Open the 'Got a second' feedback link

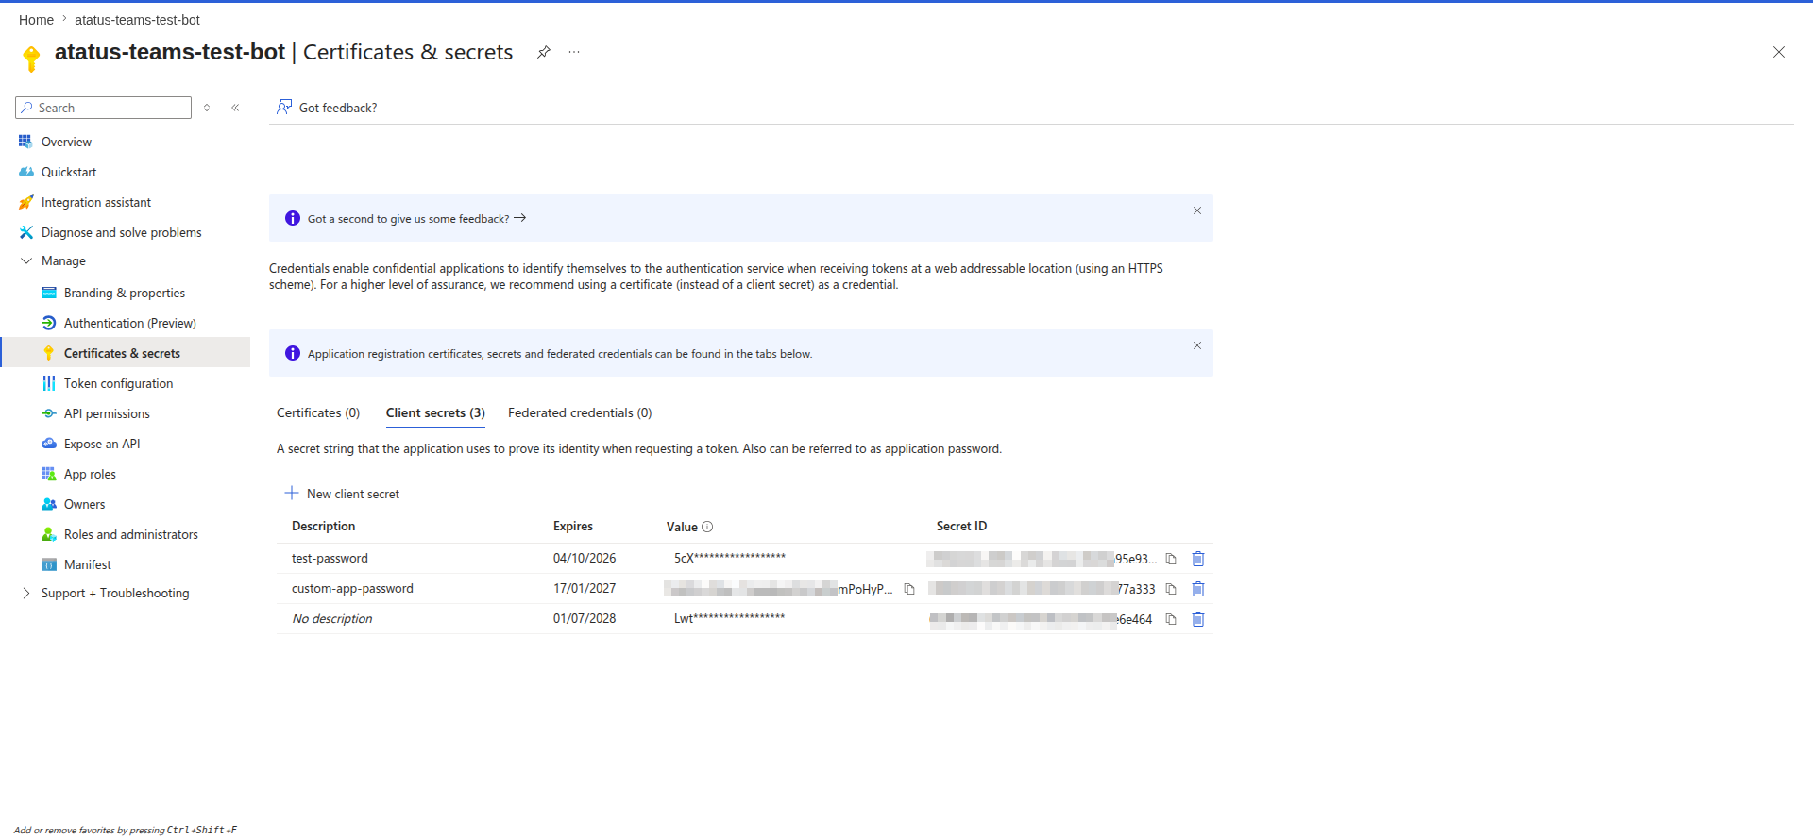pyautogui.click(x=416, y=218)
